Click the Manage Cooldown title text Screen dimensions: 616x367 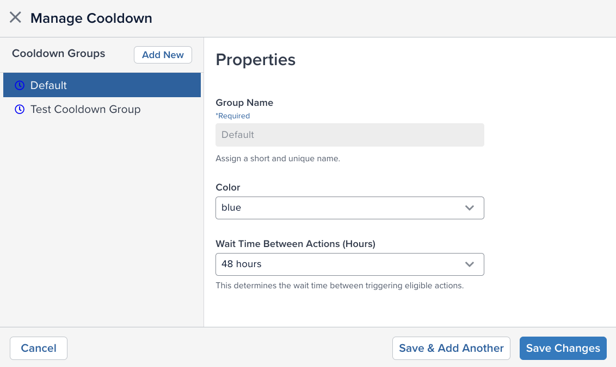tap(91, 18)
